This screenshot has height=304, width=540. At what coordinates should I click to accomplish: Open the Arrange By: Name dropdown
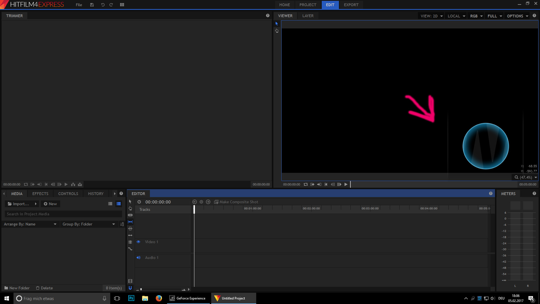30,224
